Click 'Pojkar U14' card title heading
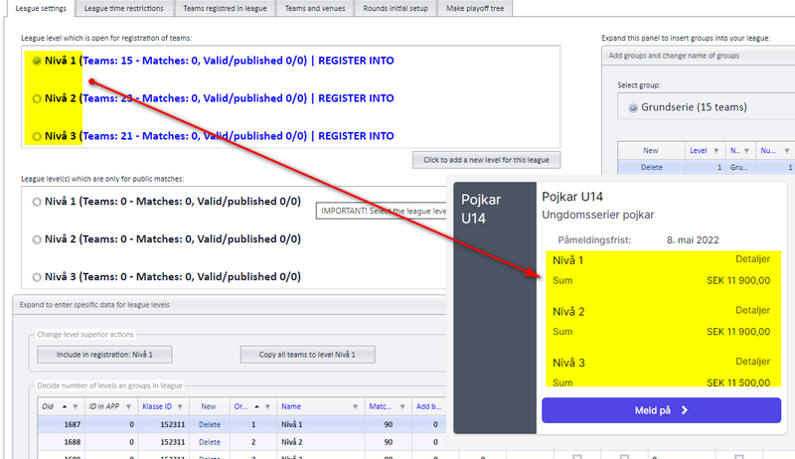This screenshot has width=795, height=459. (572, 197)
